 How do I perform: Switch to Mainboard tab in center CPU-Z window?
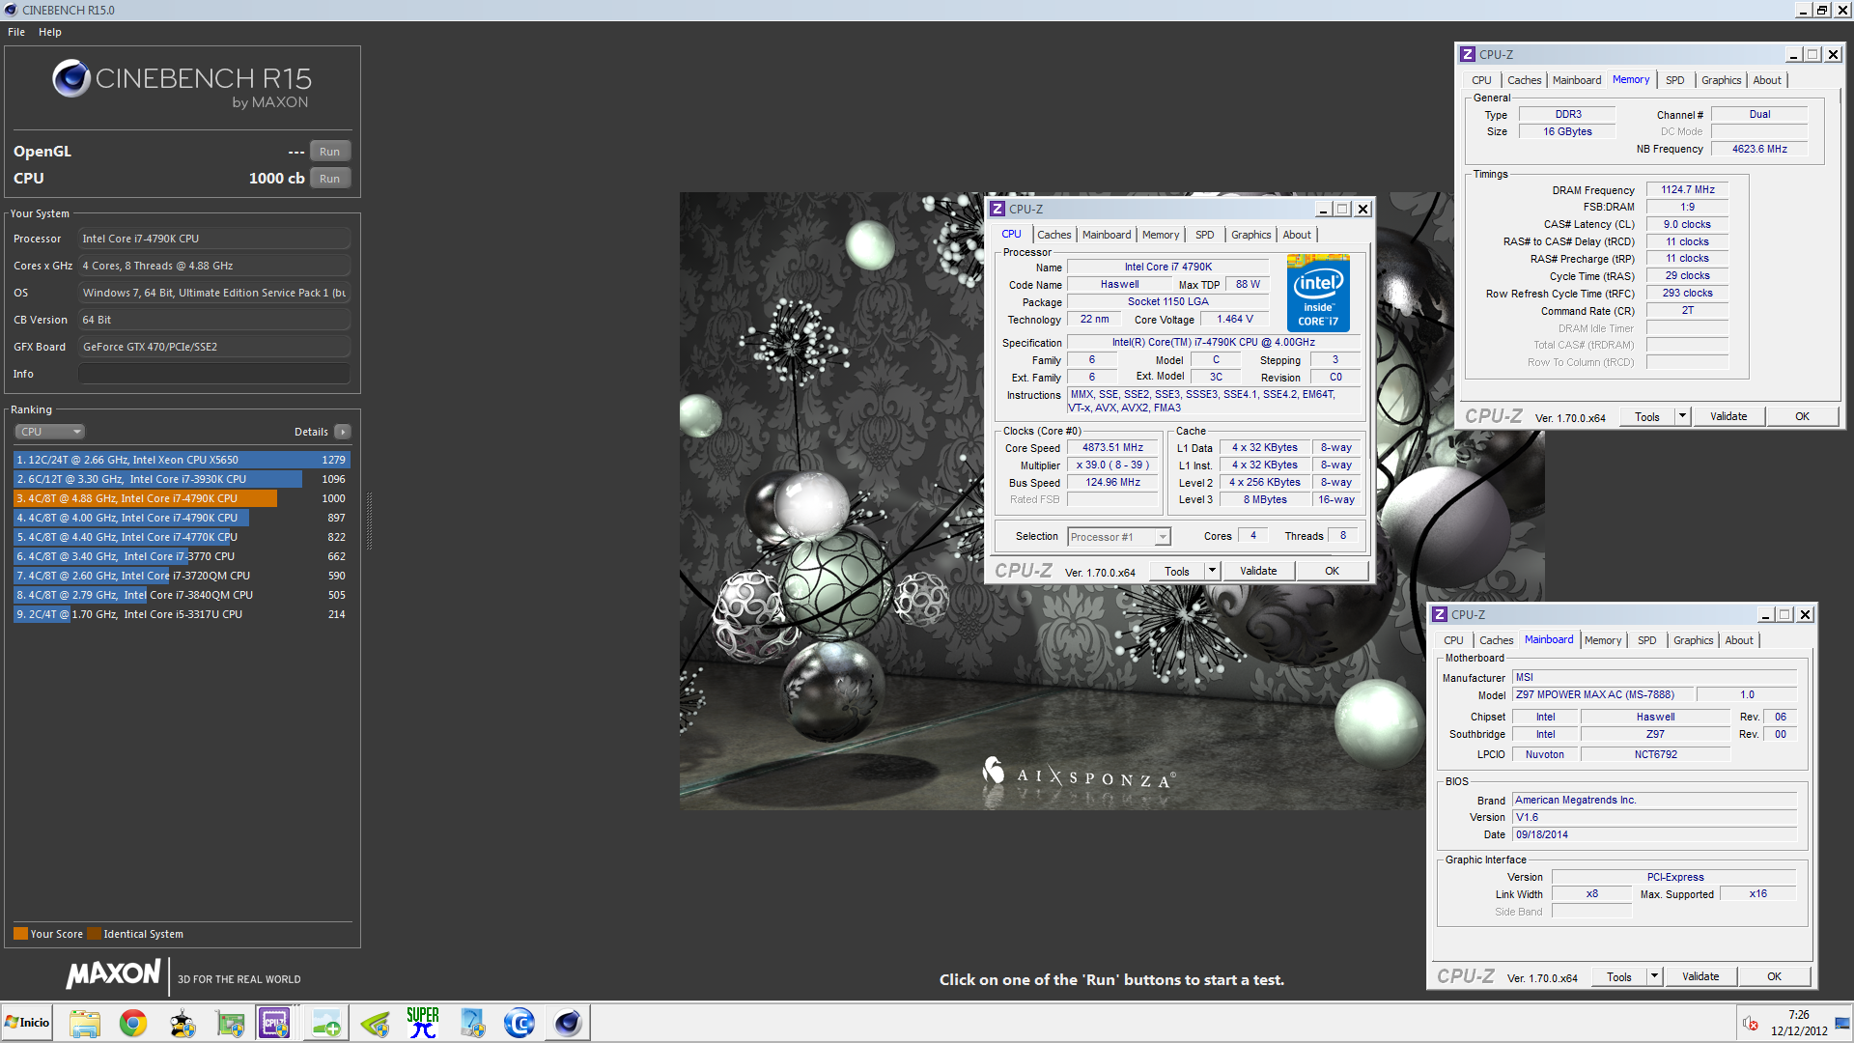[1107, 235]
